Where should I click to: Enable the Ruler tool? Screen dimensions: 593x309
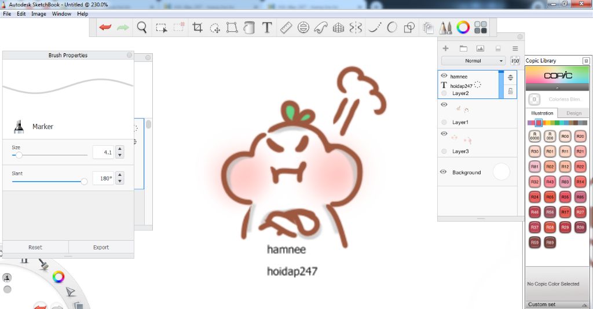point(286,28)
